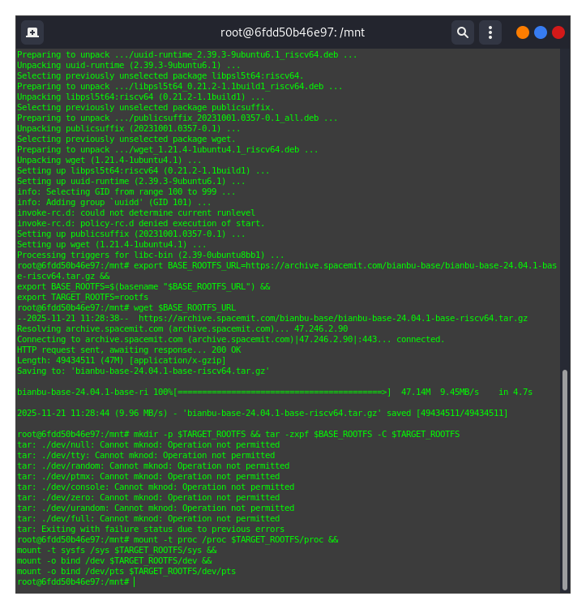Click the 'mount -o bind /dev/pts' line
The height and width of the screenshot is (609, 586).
pos(126,571)
